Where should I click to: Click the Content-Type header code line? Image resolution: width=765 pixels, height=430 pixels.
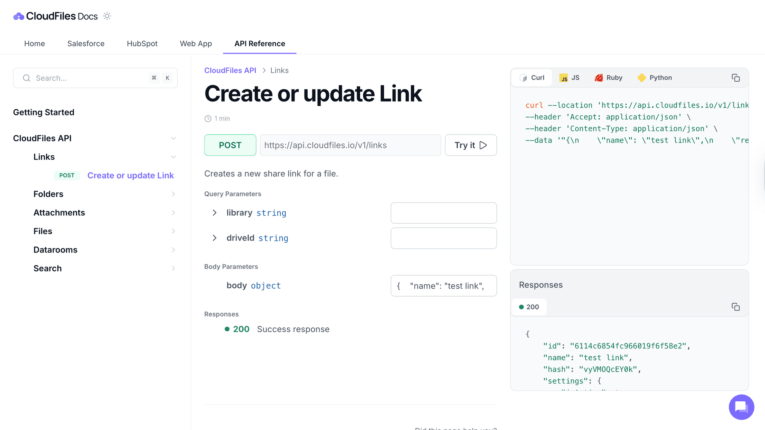[621, 129]
